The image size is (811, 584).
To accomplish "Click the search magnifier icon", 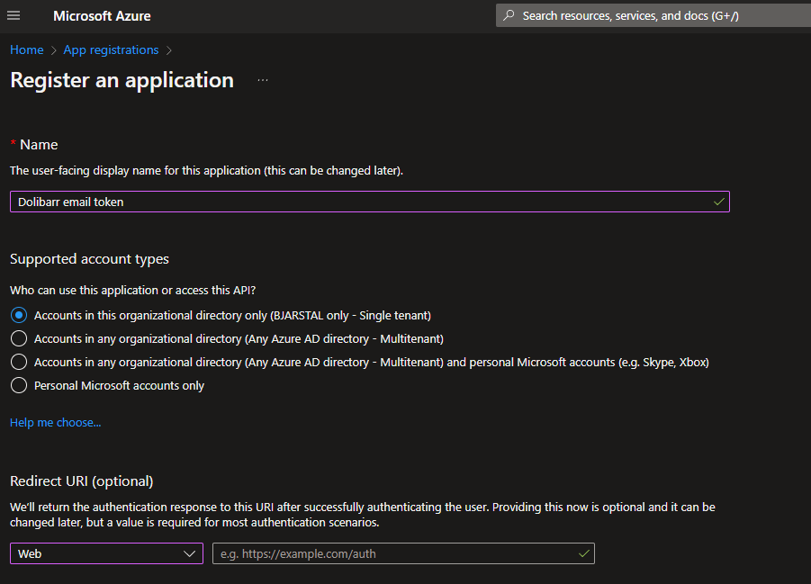I will pyautogui.click(x=509, y=15).
